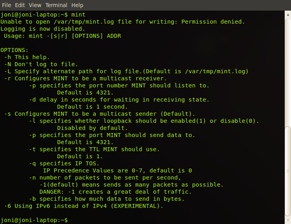
Task: Open the View menu
Action: click(x=35, y=5)
